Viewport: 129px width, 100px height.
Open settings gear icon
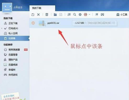pos(80,15)
